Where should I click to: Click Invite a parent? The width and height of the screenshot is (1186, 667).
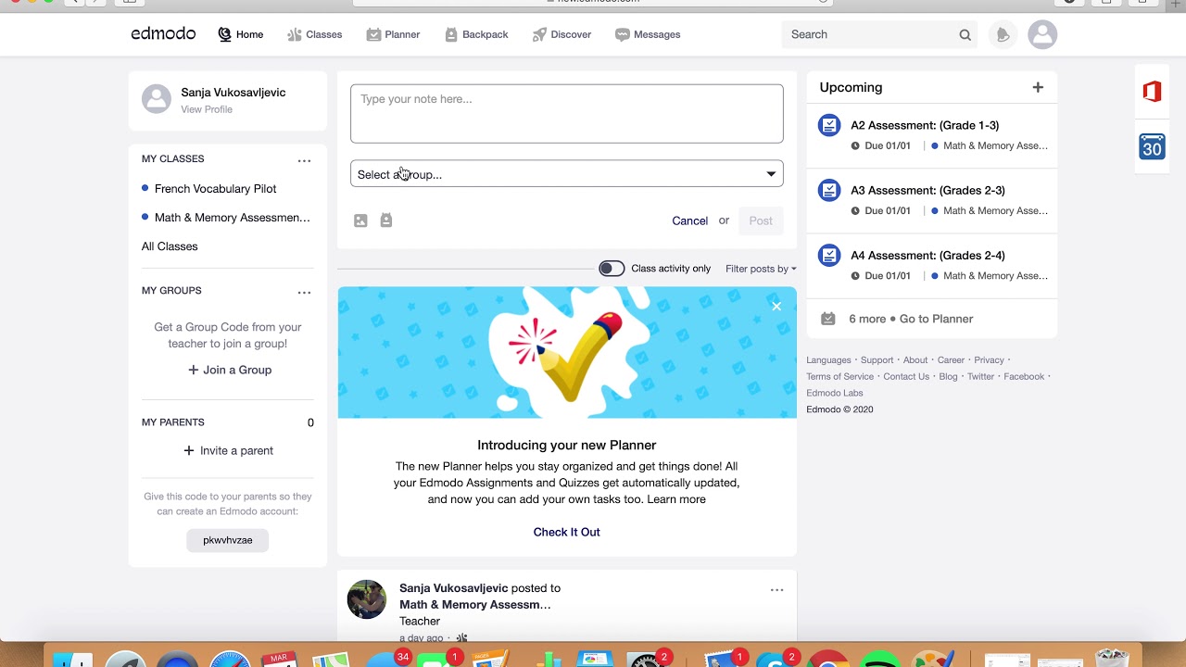click(x=228, y=450)
